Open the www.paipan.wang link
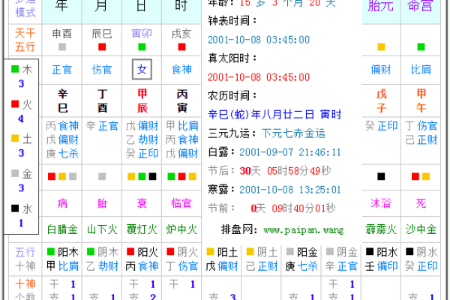The height and width of the screenshot is (300, 450). 303,230
